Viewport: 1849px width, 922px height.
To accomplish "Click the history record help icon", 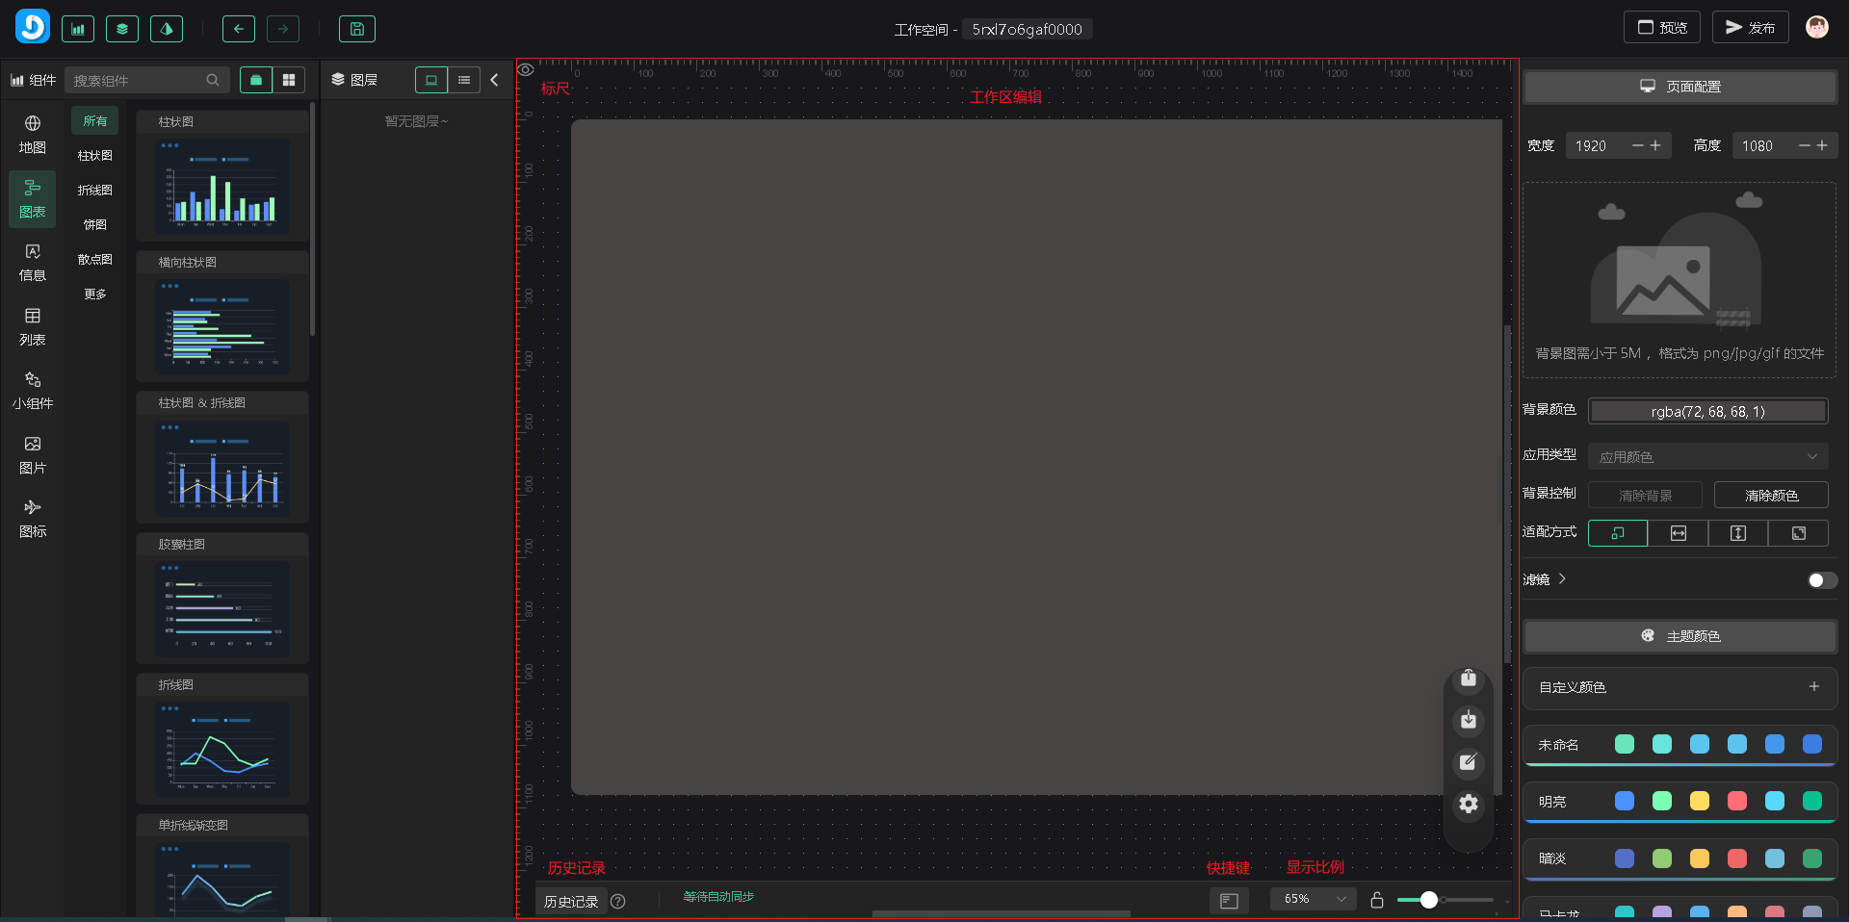I will [618, 902].
